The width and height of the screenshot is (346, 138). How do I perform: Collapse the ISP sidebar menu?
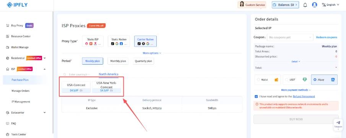[x=45, y=69]
